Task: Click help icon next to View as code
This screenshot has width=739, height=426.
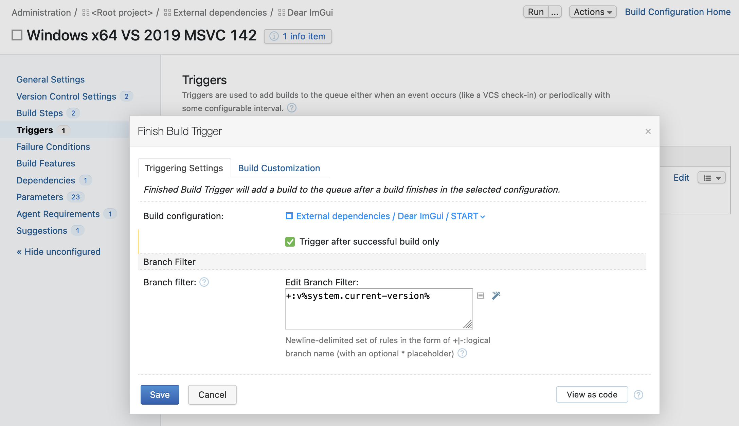Action: tap(638, 395)
